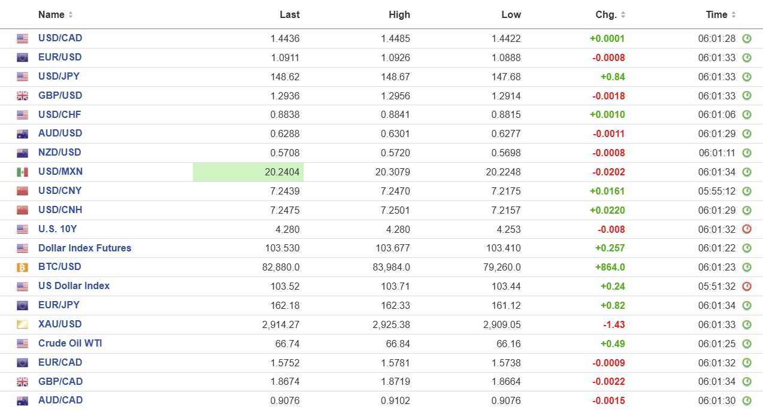The height and width of the screenshot is (410, 763).
Task: Click the red clock icon for US Dollar Index
Action: pos(746,287)
